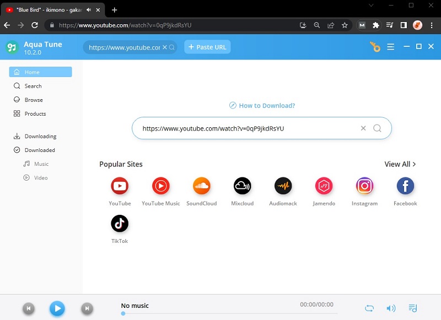The height and width of the screenshot is (320, 441).
Task: Go to Home in the sidebar
Action: 40,72
